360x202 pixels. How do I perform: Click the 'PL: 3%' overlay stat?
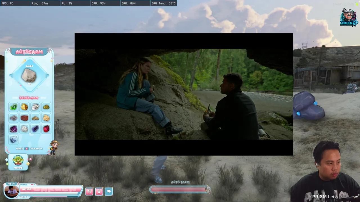tap(67, 3)
